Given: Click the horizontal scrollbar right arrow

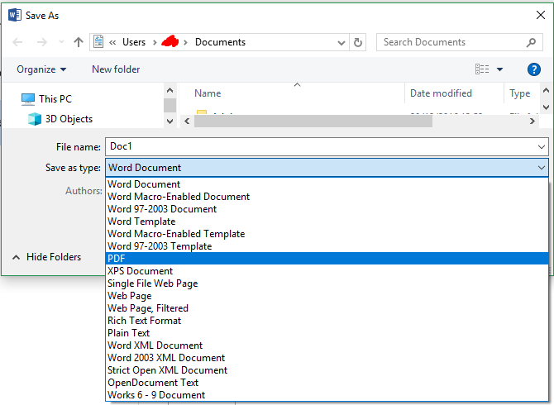Looking at the screenshot, I should point(533,121).
